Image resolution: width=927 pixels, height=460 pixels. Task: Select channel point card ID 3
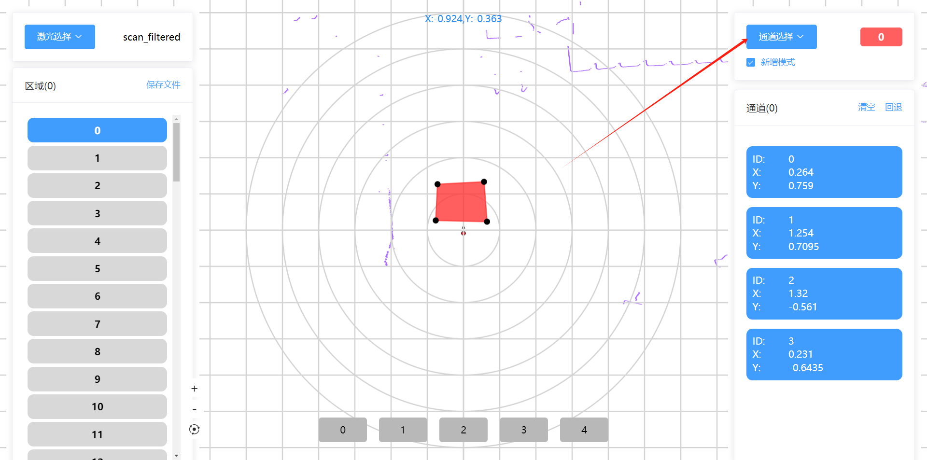[824, 354]
